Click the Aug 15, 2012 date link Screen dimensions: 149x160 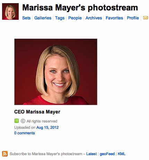click(47, 127)
